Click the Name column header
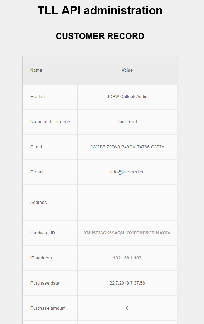The width and height of the screenshot is (204, 324). coord(36,70)
